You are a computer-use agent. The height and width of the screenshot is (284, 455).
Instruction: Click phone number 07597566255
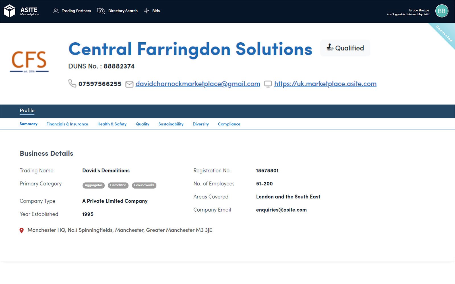[x=100, y=84]
